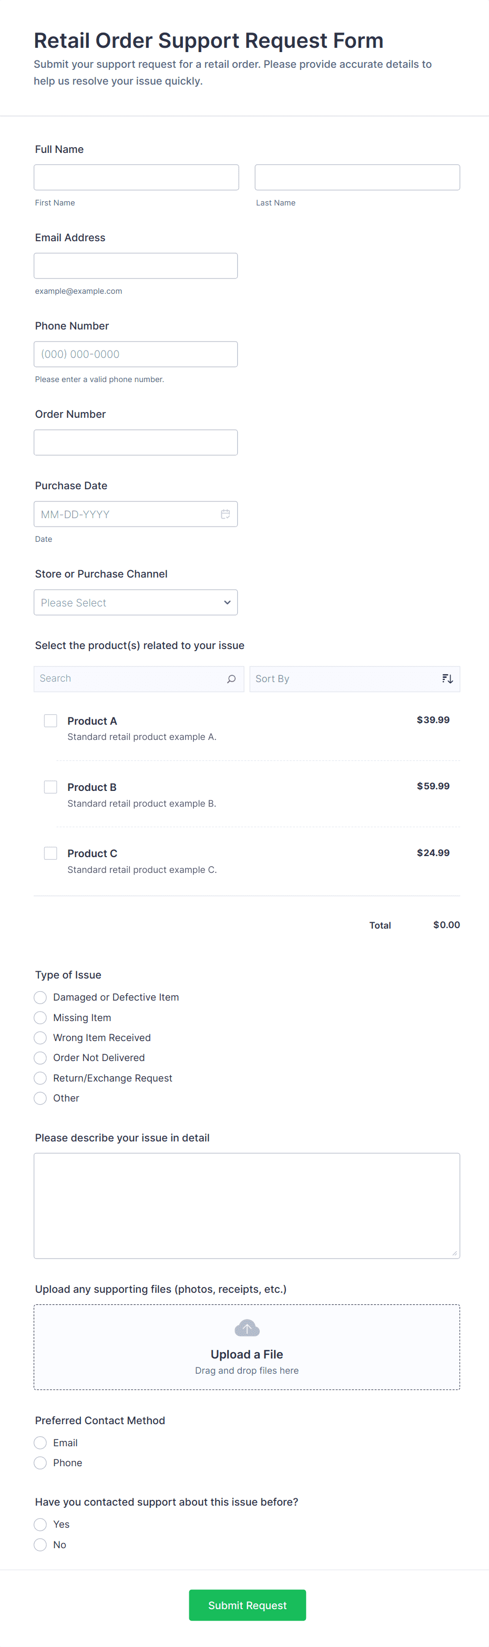Click the issue description text area
The width and height of the screenshot is (489, 1647).
coord(247,1205)
